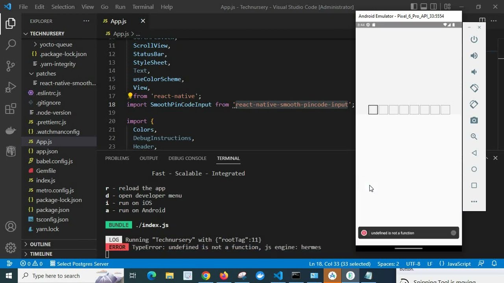The image size is (504, 283).
Task: Click the emulator volume down button
Action: coord(474,72)
